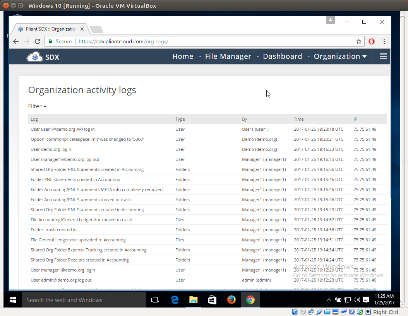Select 'Shared Org Folder P&L Statements' entry
408x316 pixels.
click(x=207, y=169)
